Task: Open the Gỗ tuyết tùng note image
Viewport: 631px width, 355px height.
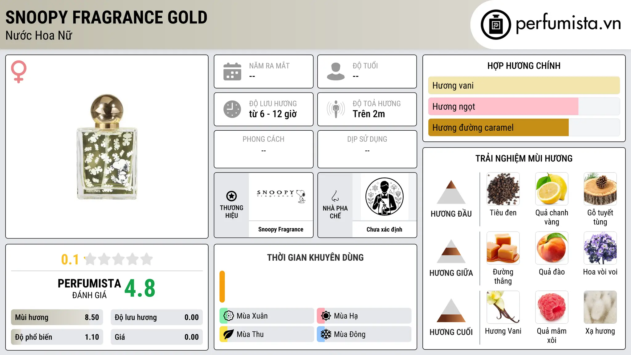Action: click(x=600, y=189)
